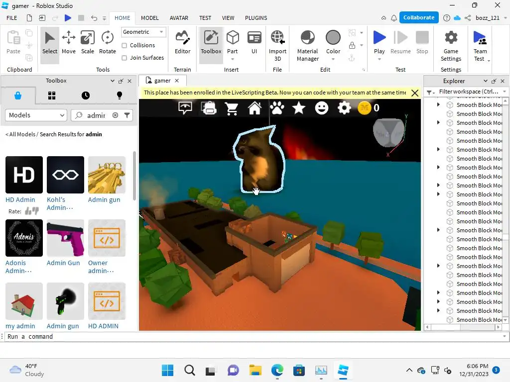Click the Run a command field
This screenshot has width=510, height=382.
point(254,337)
